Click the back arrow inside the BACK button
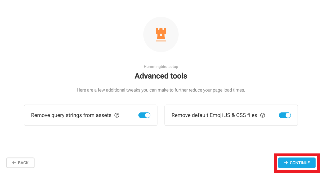This screenshot has height=177, width=323. (14, 163)
